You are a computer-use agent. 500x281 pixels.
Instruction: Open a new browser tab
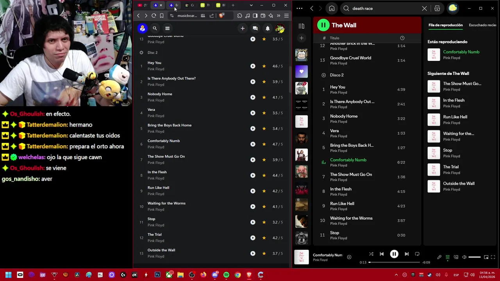coord(233,5)
